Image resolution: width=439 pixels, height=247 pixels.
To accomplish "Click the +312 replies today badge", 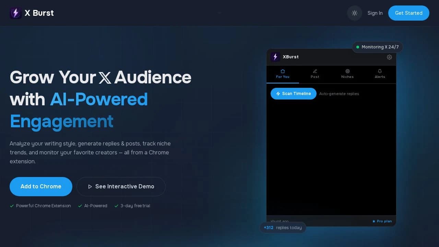I will coord(283,227).
